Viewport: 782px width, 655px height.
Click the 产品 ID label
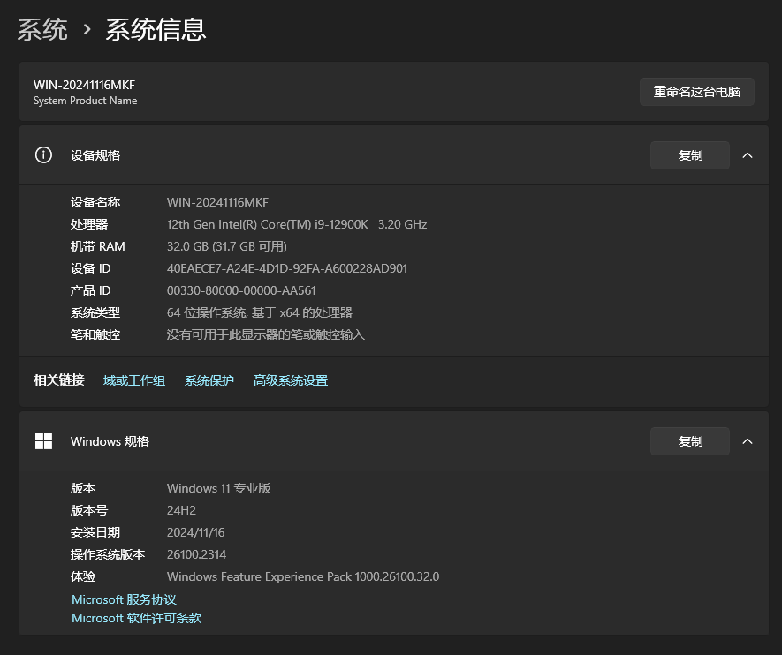click(90, 290)
